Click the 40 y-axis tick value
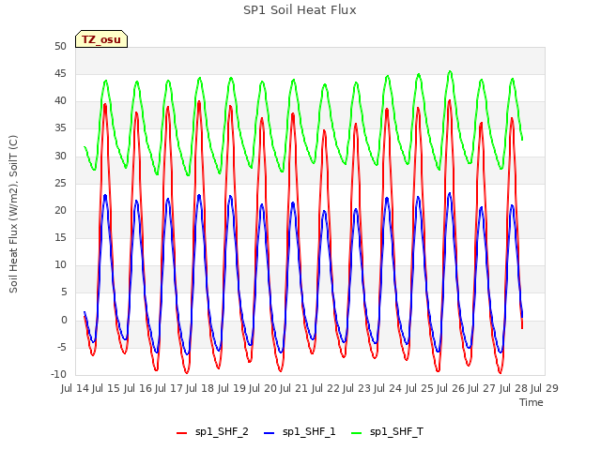The height and width of the screenshot is (450, 601). (60, 101)
